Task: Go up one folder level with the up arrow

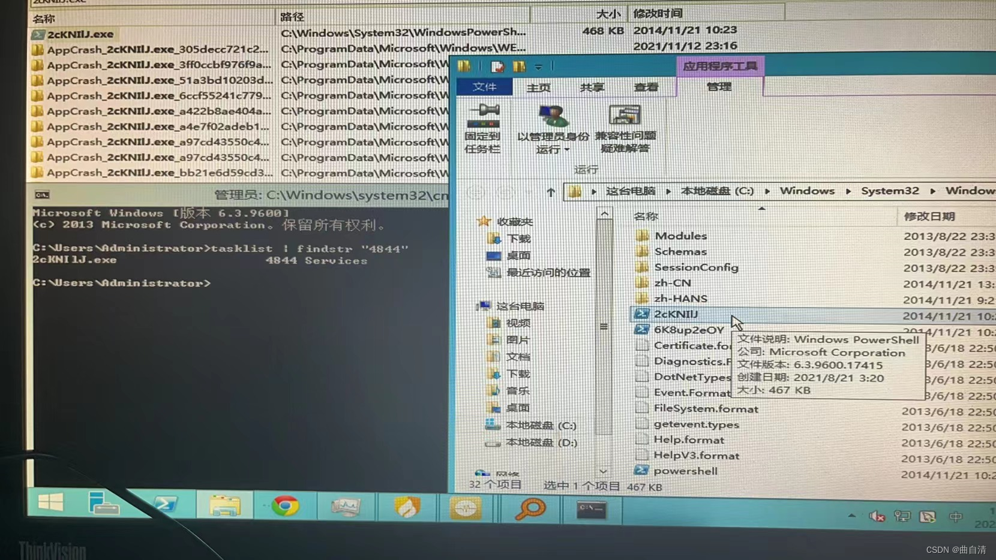Action: (x=551, y=192)
